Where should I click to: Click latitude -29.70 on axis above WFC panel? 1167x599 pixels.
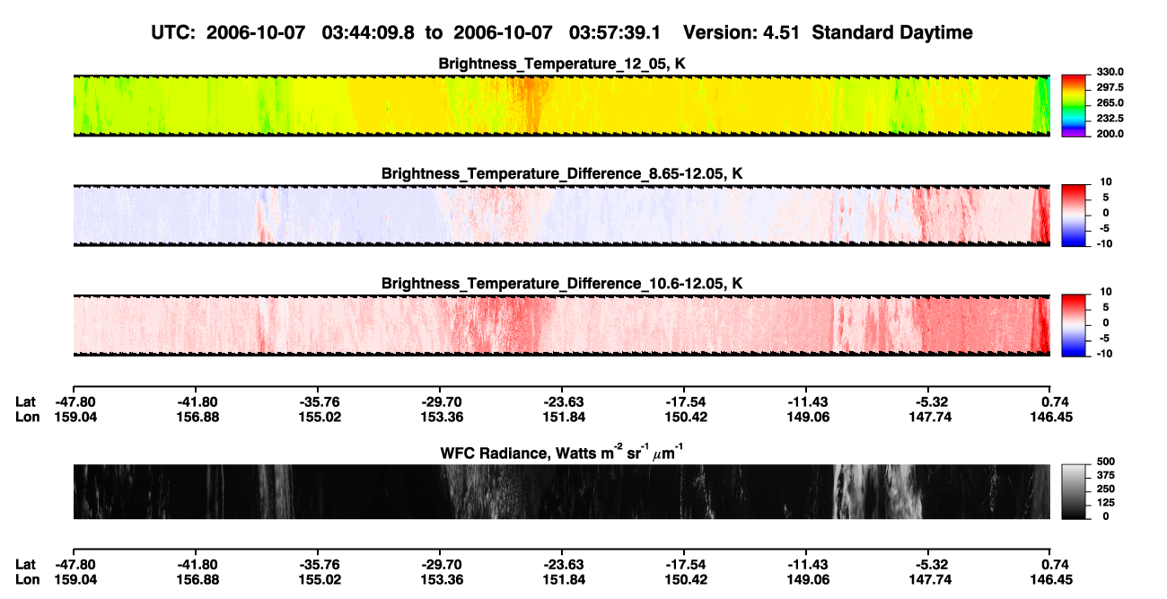coord(440,401)
